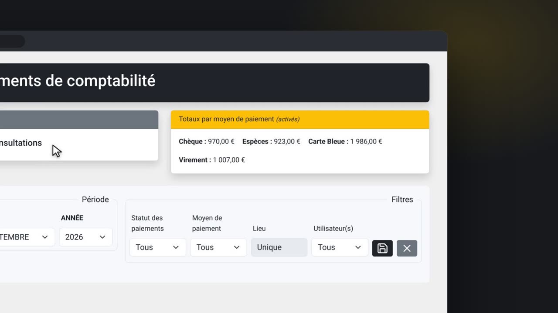Click the Moyen de paiement filter label
This screenshot has width=558, height=313.
tap(207, 223)
